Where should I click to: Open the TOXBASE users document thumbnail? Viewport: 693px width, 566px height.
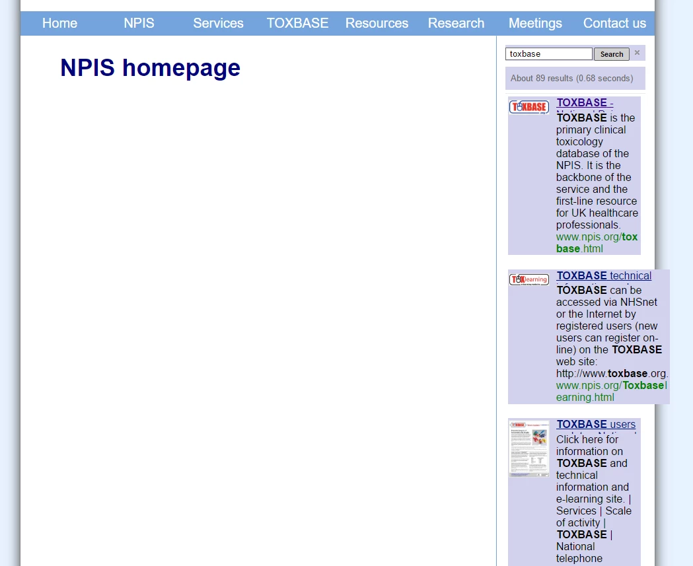point(529,448)
